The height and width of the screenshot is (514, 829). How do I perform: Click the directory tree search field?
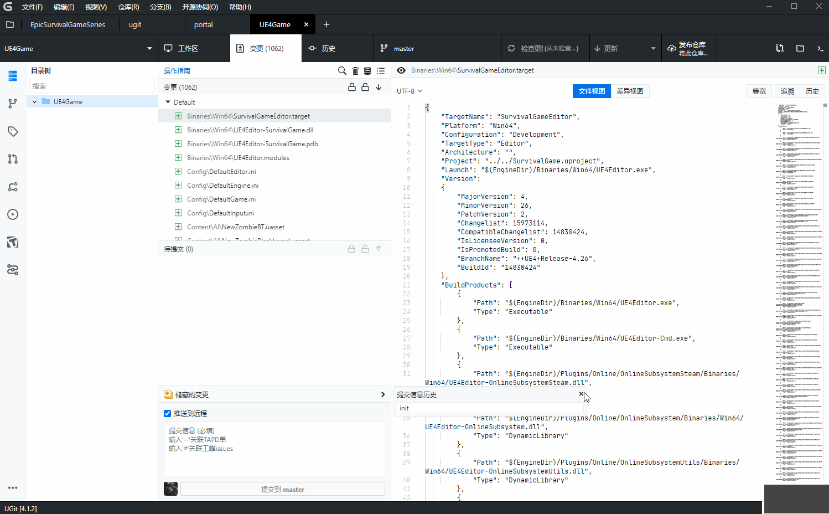(92, 86)
